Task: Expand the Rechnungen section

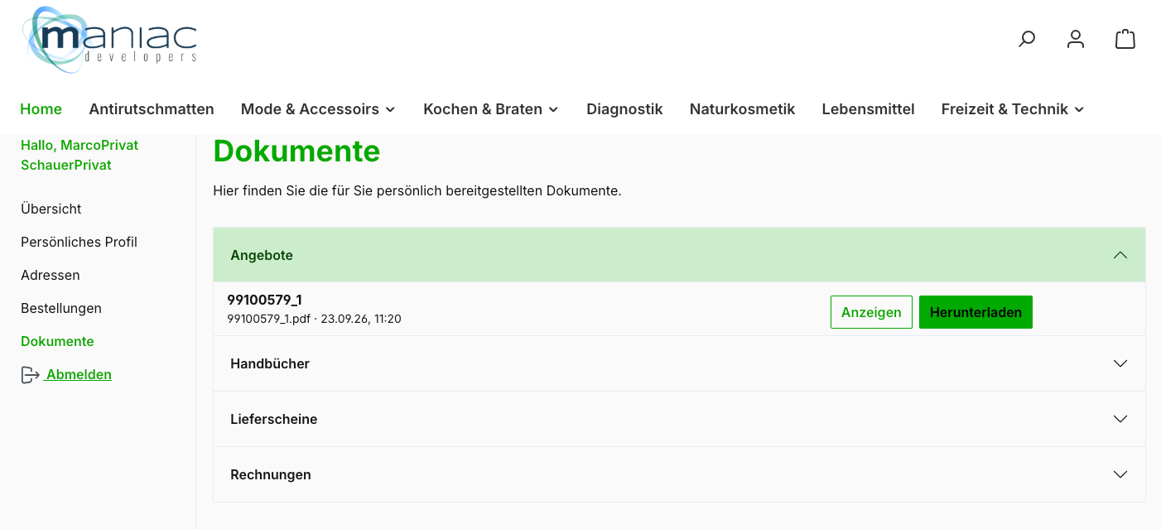Action: coord(679,474)
